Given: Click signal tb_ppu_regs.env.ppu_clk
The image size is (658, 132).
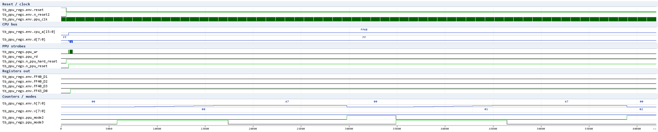Looking at the screenshot, I should click(x=25, y=19).
